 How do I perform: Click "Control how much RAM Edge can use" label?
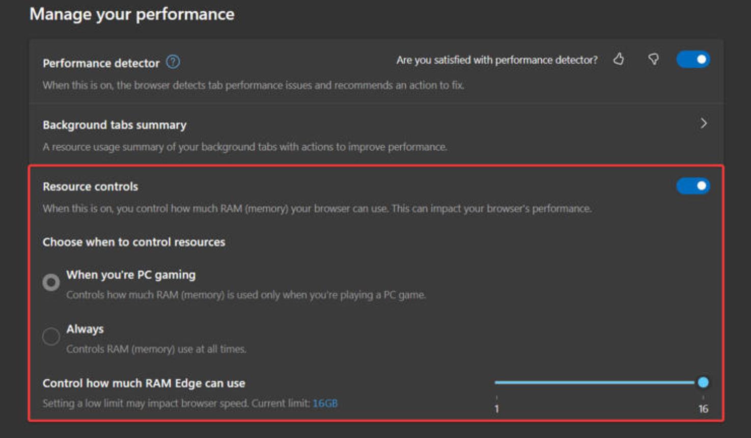[144, 383]
